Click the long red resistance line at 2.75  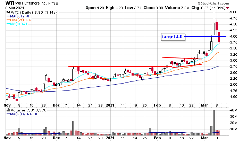click(120, 66)
